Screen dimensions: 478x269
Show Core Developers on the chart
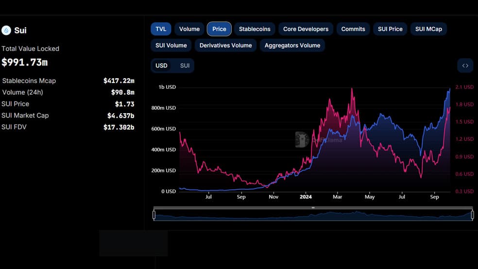click(x=306, y=29)
